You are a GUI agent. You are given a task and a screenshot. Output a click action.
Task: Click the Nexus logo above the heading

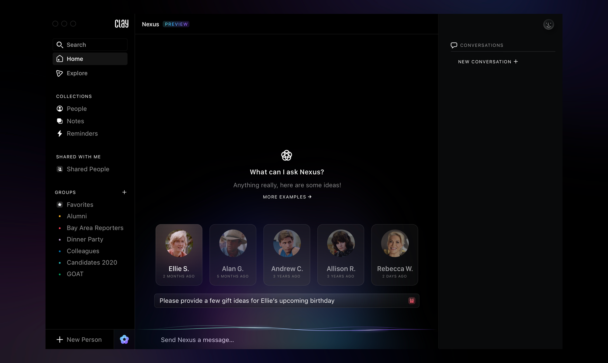[286, 155]
